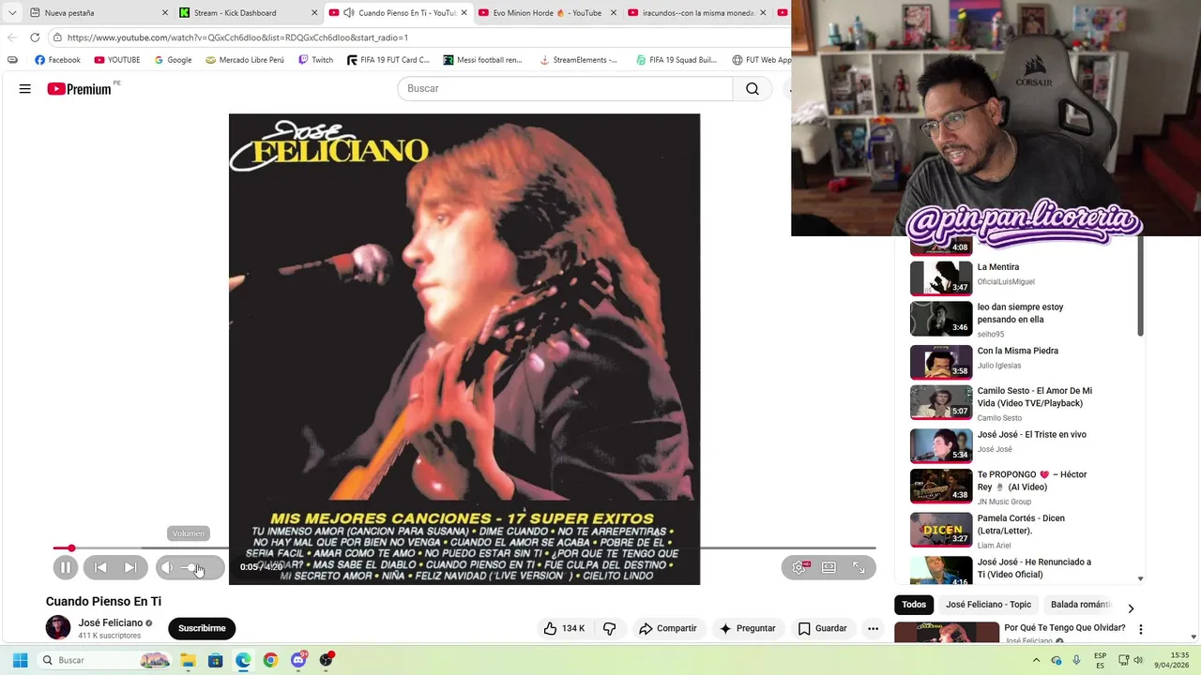This screenshot has height=675, width=1201.
Task: Open Discord from the taskbar
Action: coord(298,660)
